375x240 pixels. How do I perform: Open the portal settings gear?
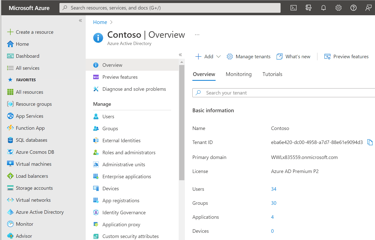click(339, 8)
